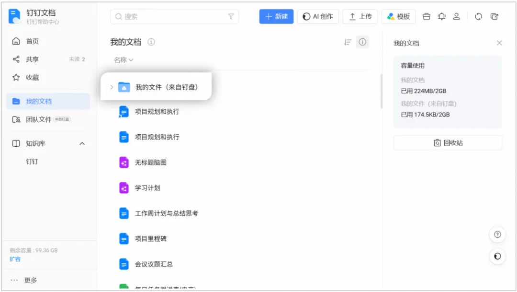Click the help question mark icon
Image resolution: width=517 pixels, height=292 pixels.
(497, 234)
